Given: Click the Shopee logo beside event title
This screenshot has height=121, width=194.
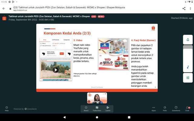Looking at the screenshot, I should [x=4, y=18].
